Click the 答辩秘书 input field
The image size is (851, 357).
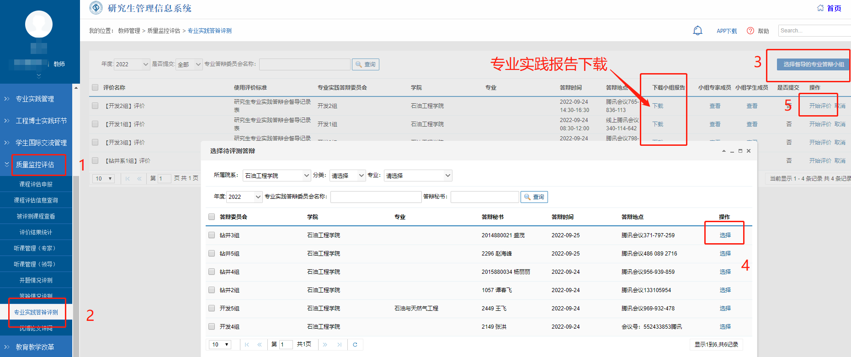click(x=484, y=197)
